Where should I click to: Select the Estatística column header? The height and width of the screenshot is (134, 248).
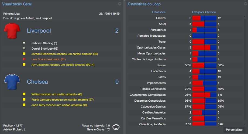click(159, 12)
